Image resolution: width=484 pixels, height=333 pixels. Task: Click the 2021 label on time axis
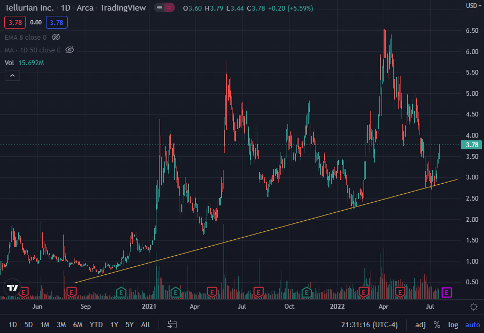tap(149, 307)
